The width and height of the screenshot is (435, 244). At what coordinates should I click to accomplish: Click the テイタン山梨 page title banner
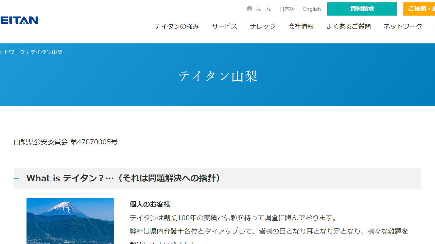217,75
